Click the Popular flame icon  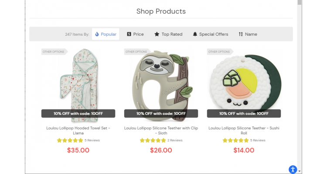click(x=97, y=34)
